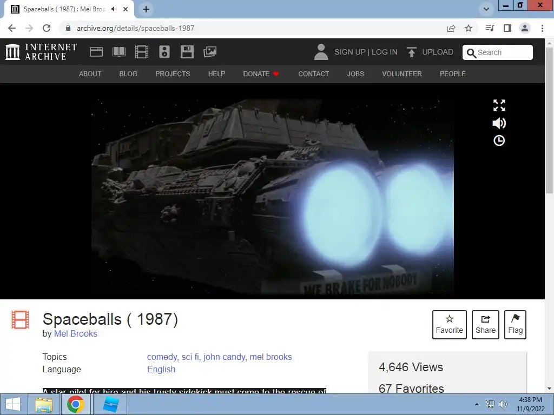Image resolution: width=554 pixels, height=415 pixels.
Task: Click the red film strip media type icon
Action: [20, 320]
